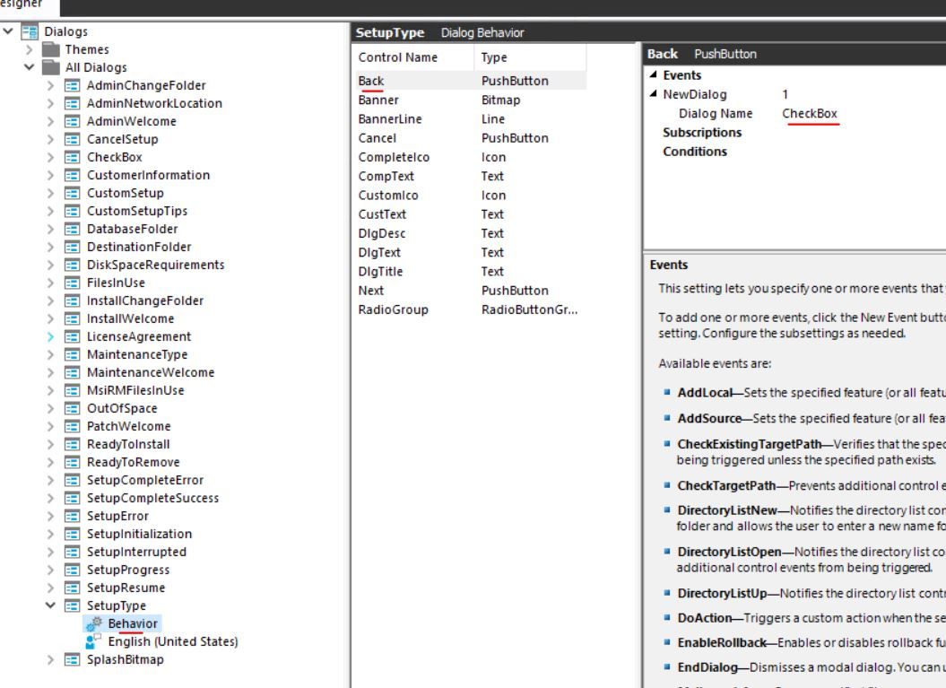The width and height of the screenshot is (946, 688).
Task: Click the Type column header
Action: click(530, 57)
